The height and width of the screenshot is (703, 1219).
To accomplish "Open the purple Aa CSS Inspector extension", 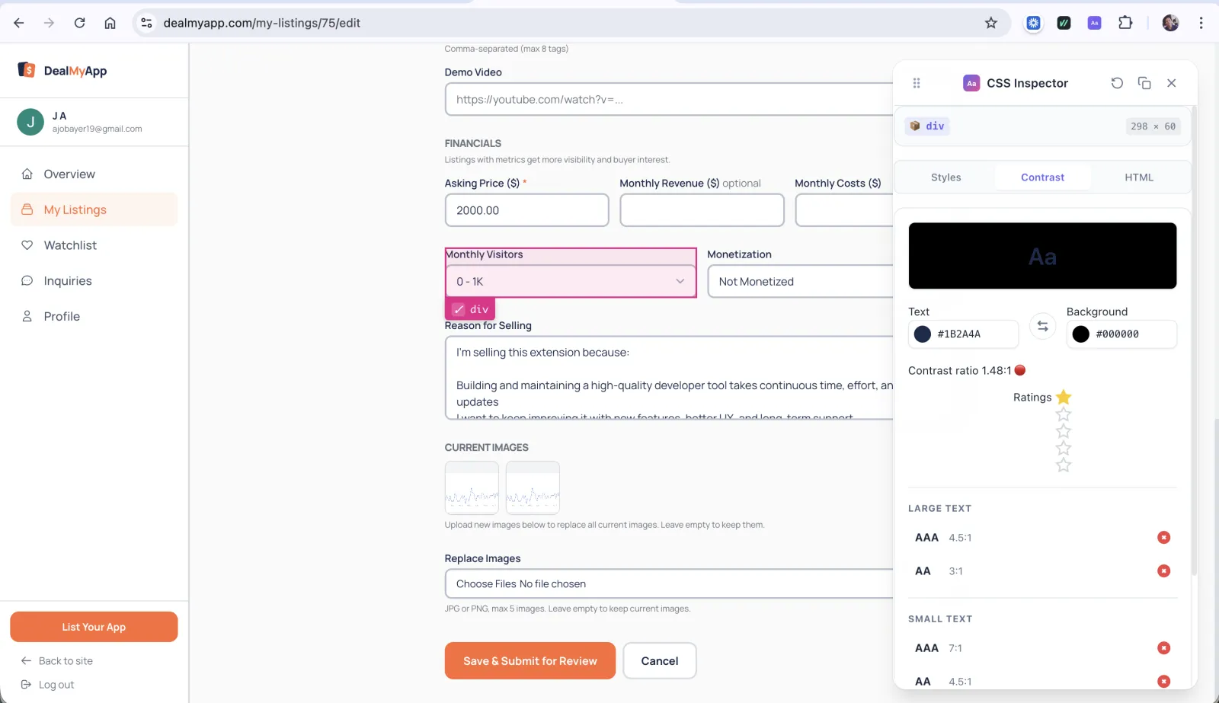I will (x=1094, y=23).
